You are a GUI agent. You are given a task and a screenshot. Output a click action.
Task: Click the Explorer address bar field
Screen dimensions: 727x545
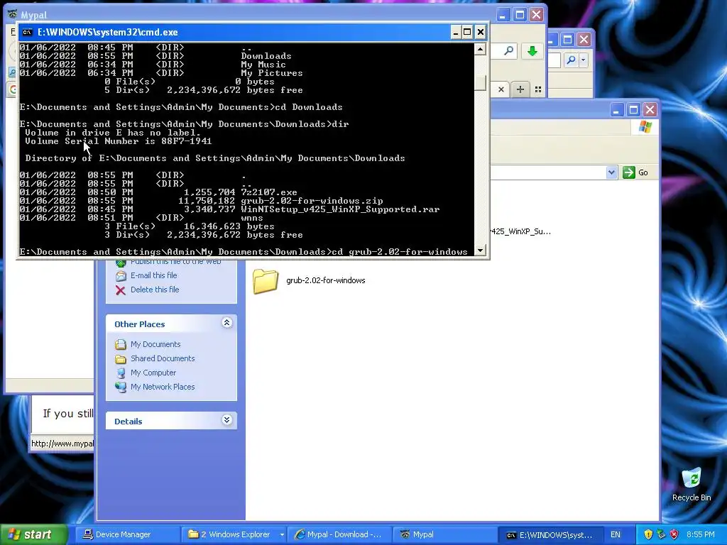coord(547,172)
